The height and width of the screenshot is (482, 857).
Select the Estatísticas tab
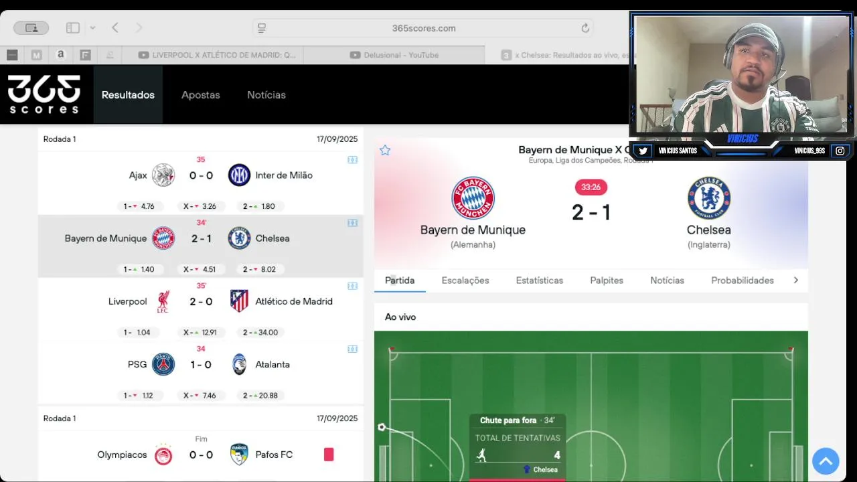pyautogui.click(x=540, y=280)
